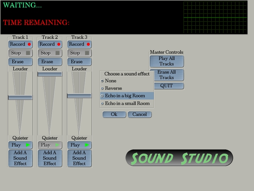
Task: Start recording on Track 1
Action: click(20, 44)
